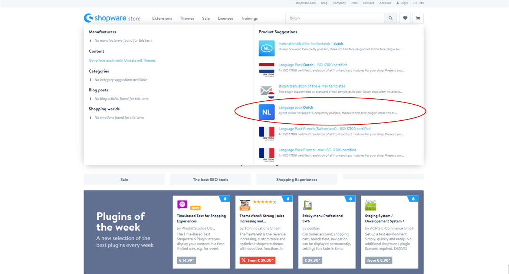Image resolution: width=509 pixels, height=274 pixels.
Task: Click the Sticky Menu Professional plugin icon
Action: tap(308, 205)
